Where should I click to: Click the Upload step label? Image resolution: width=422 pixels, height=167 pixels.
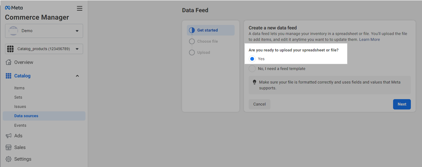click(x=204, y=52)
